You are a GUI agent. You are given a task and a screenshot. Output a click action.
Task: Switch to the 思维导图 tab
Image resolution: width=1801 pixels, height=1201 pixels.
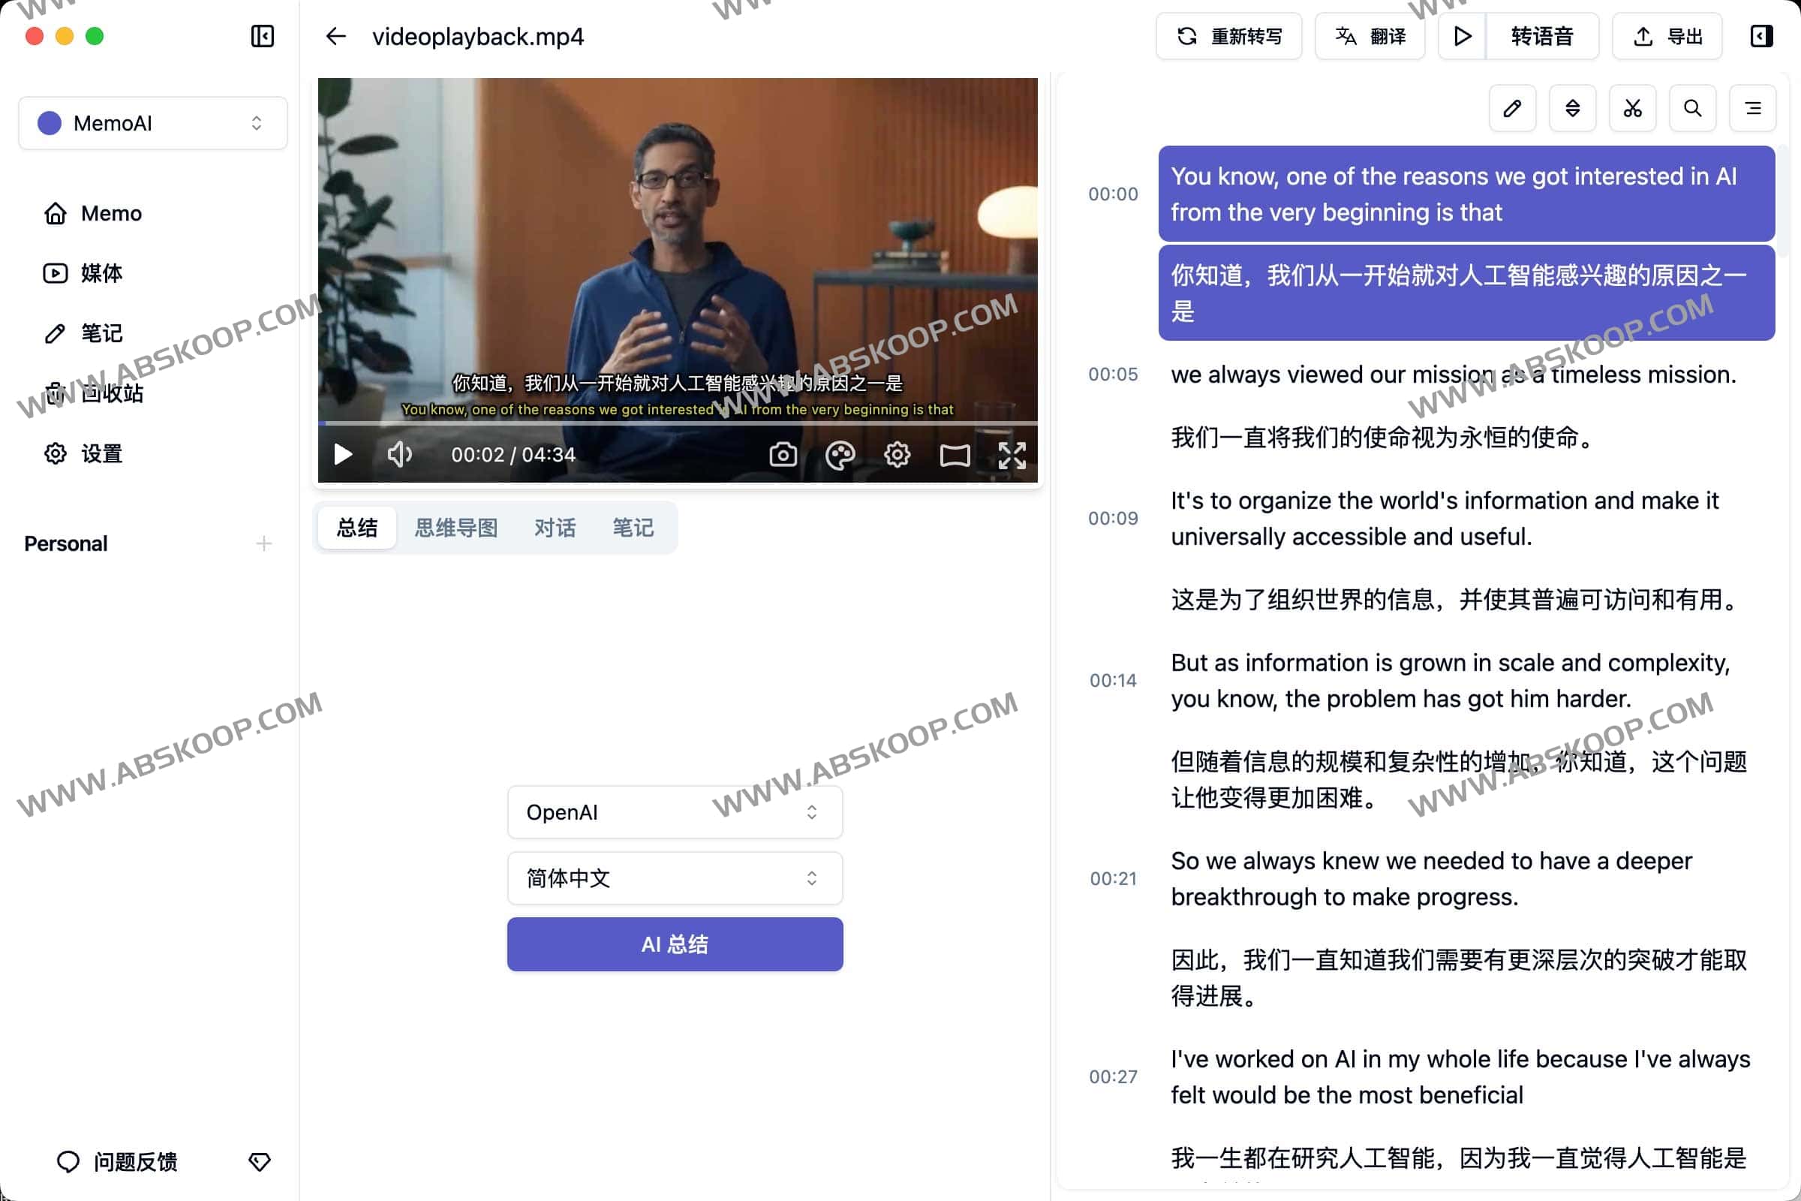[x=456, y=527]
